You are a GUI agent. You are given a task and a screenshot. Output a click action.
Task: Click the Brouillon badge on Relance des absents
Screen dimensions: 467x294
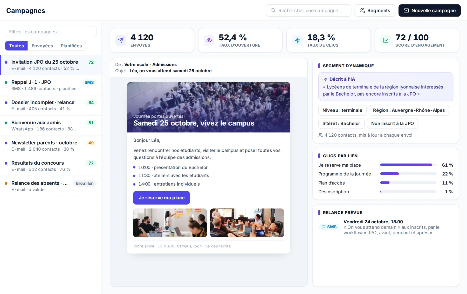(85, 183)
